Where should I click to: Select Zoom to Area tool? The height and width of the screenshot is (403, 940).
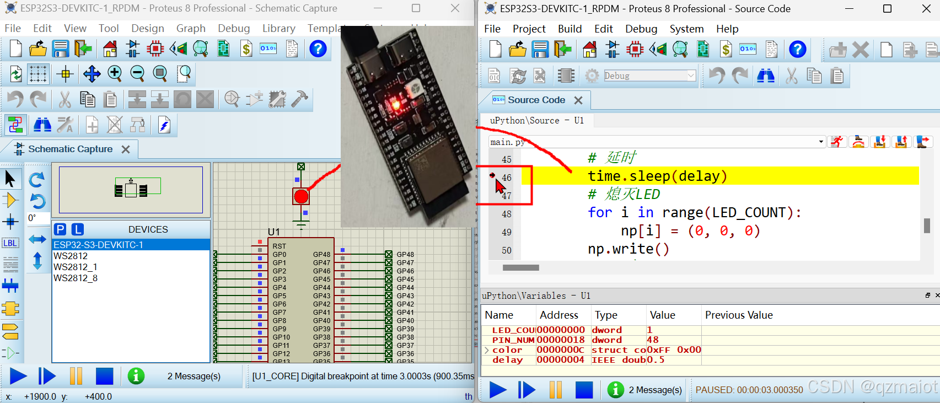[184, 73]
